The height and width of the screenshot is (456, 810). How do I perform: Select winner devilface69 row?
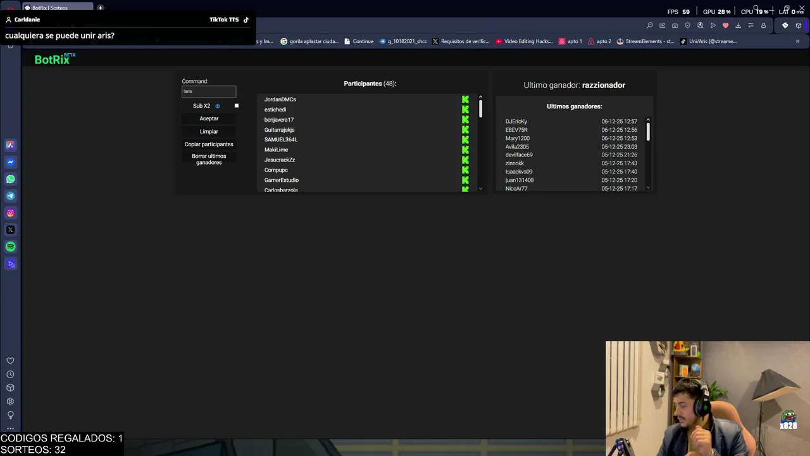tap(571, 155)
